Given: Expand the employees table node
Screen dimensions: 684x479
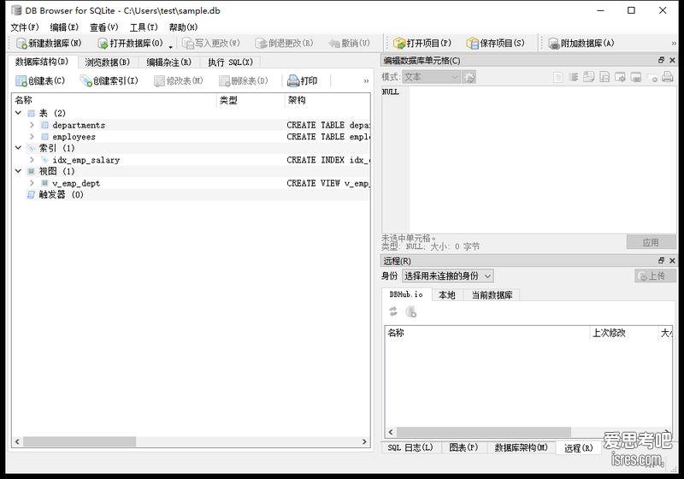Looking at the screenshot, I should click(32, 137).
